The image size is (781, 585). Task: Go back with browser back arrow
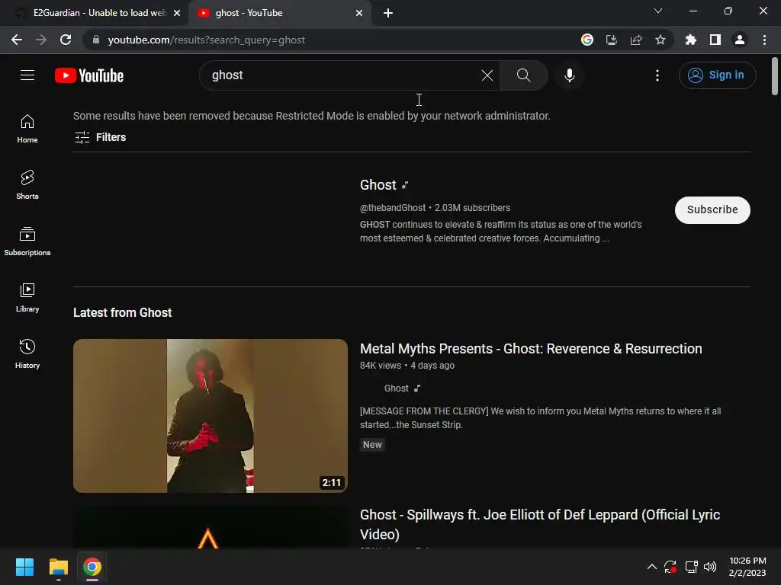pos(17,40)
